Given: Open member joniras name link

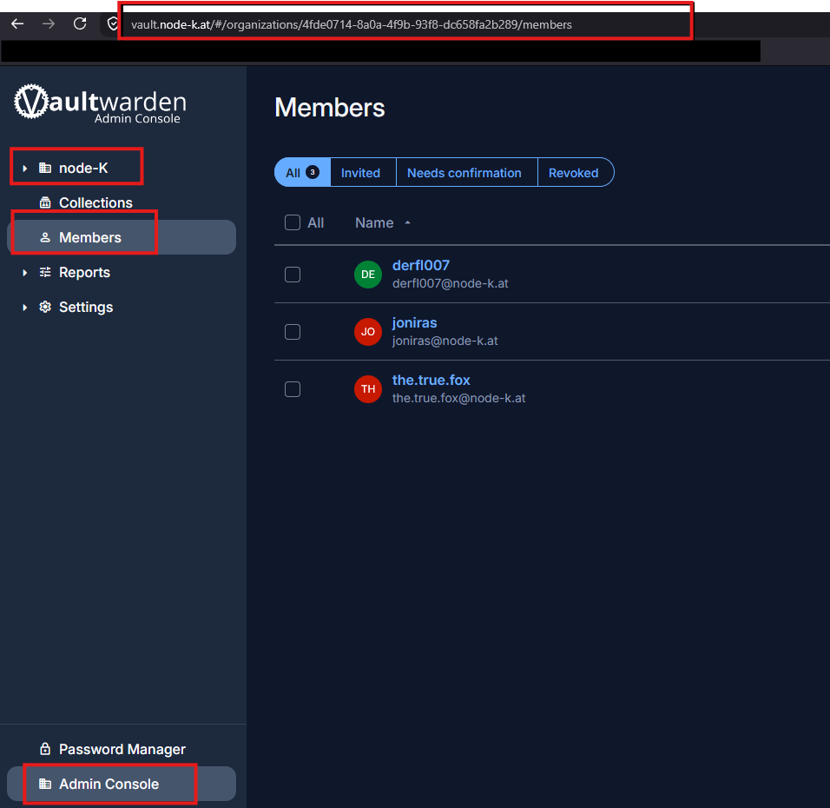Looking at the screenshot, I should (414, 322).
